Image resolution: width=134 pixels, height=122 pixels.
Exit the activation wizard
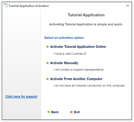77,112
